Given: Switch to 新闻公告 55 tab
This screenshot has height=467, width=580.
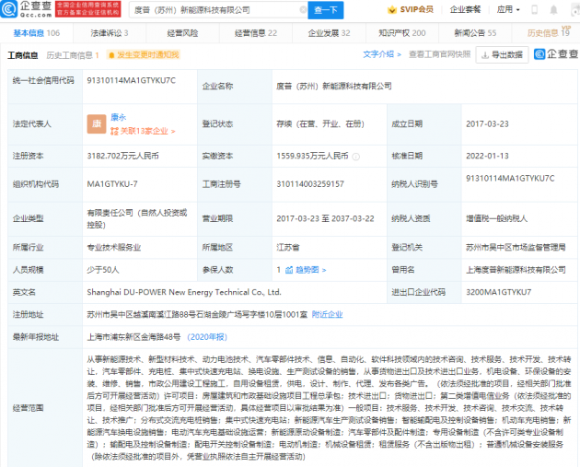Looking at the screenshot, I should [475, 33].
